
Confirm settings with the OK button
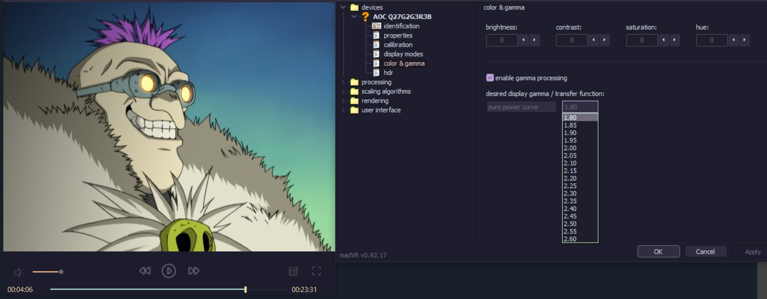coord(658,251)
